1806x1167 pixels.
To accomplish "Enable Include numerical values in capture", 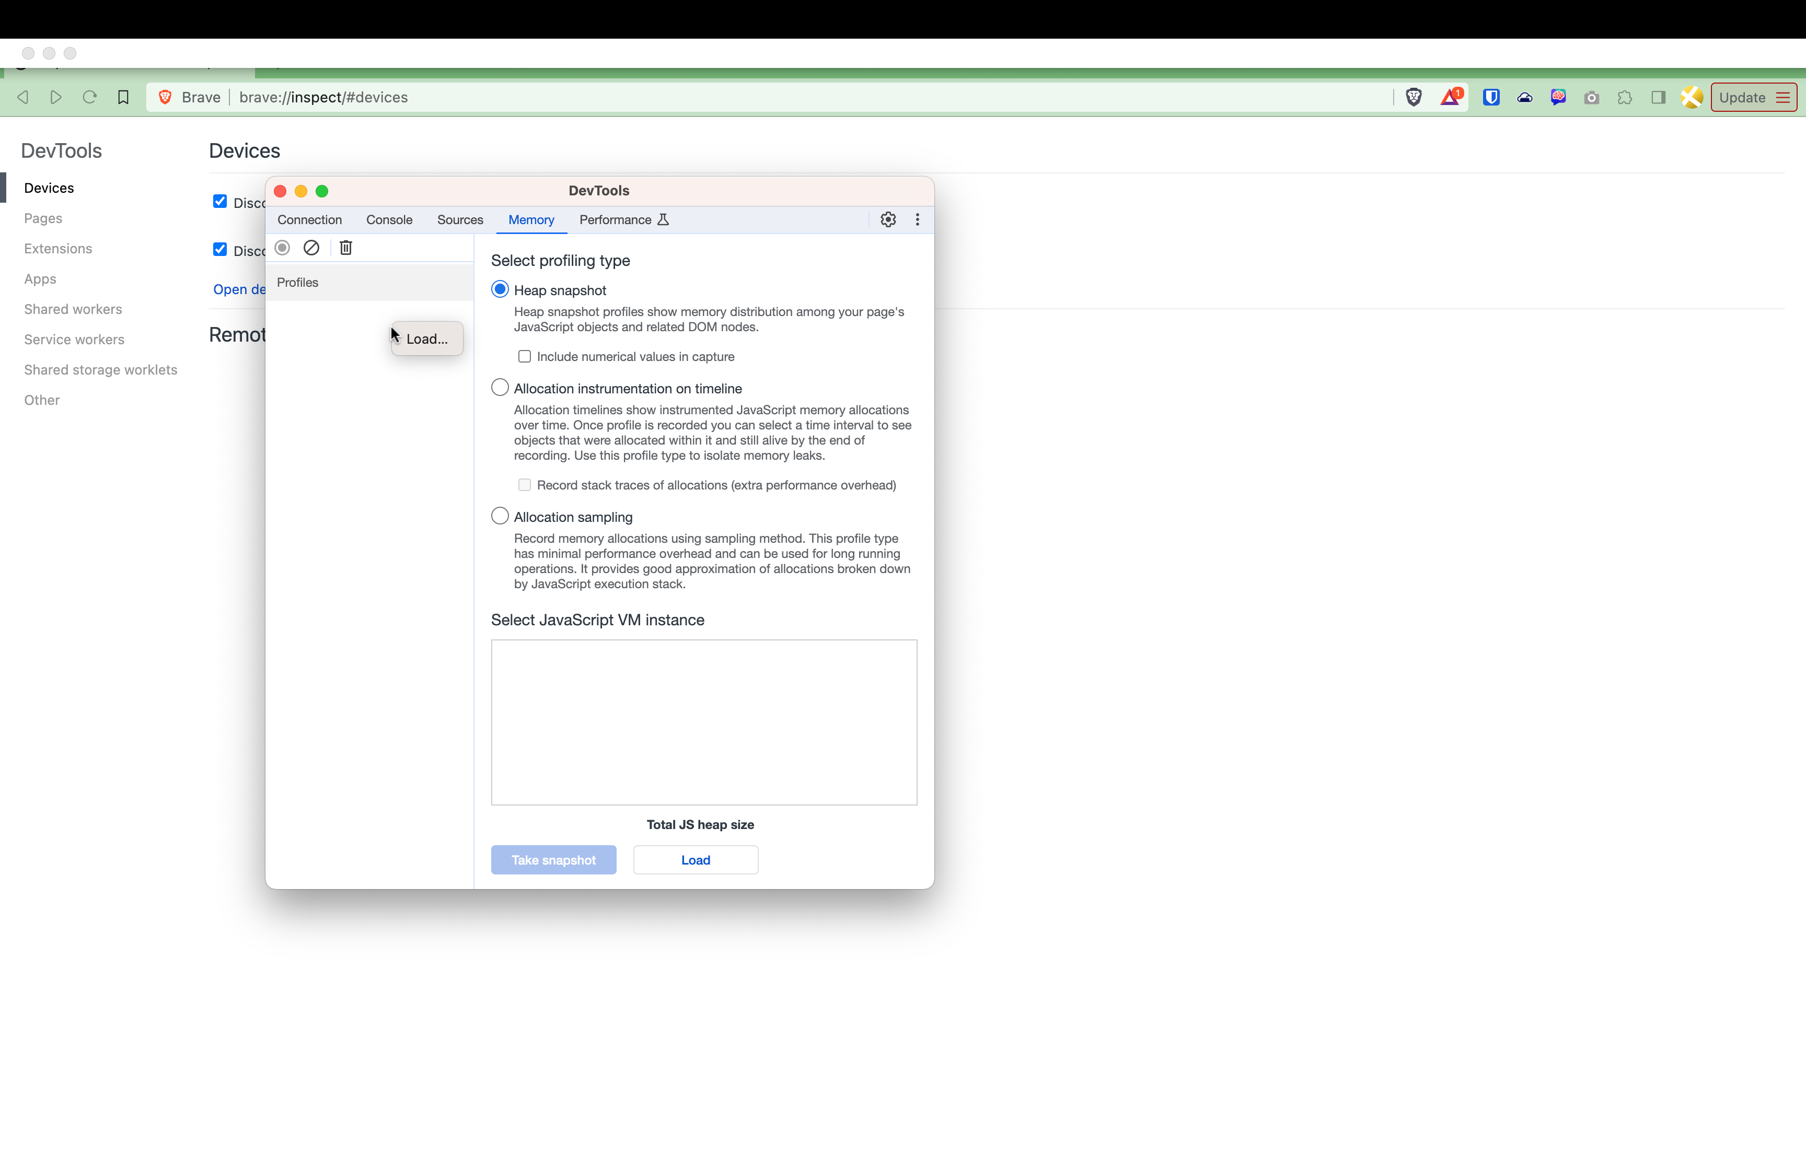I will pyautogui.click(x=525, y=356).
